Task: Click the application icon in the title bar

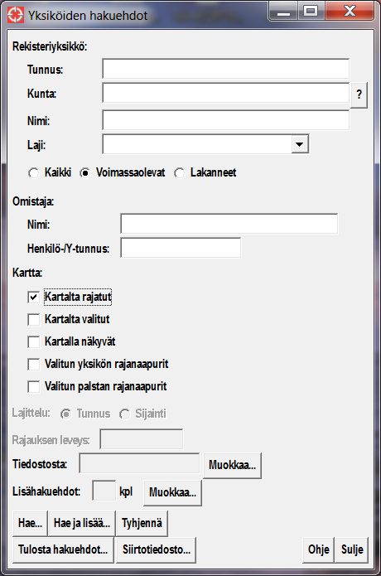Action: tap(16, 15)
